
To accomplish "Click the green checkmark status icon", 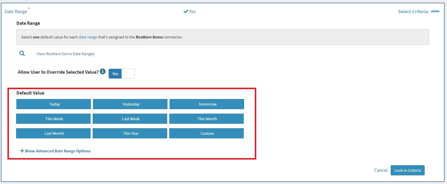I will tap(186, 11).
